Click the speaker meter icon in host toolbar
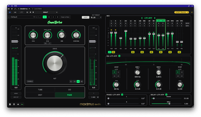Viewport: 201px width, 117px height. [15, 12]
